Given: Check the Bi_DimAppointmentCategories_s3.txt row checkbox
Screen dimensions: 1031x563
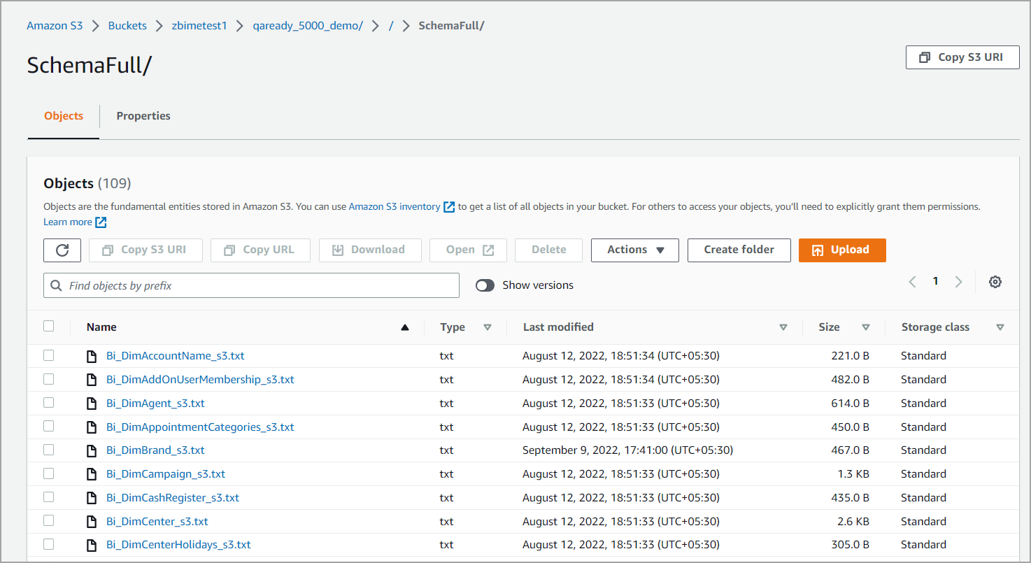Looking at the screenshot, I should (48, 426).
